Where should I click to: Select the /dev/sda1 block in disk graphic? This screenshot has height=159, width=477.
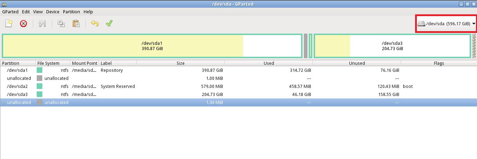(x=152, y=46)
